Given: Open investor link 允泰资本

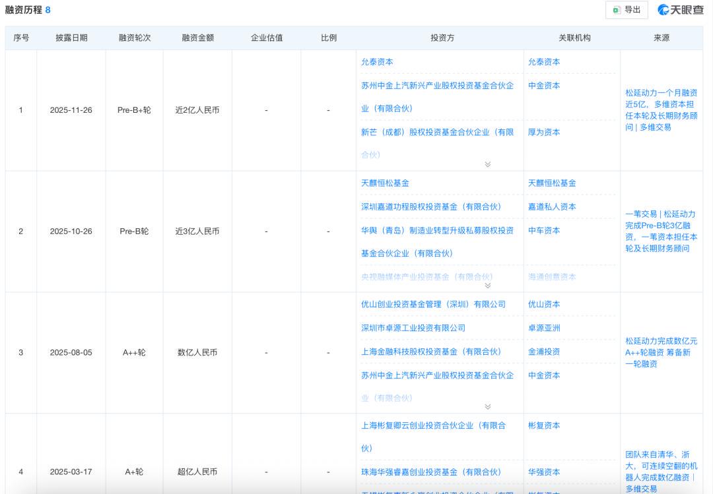Looking at the screenshot, I should click(x=377, y=62).
